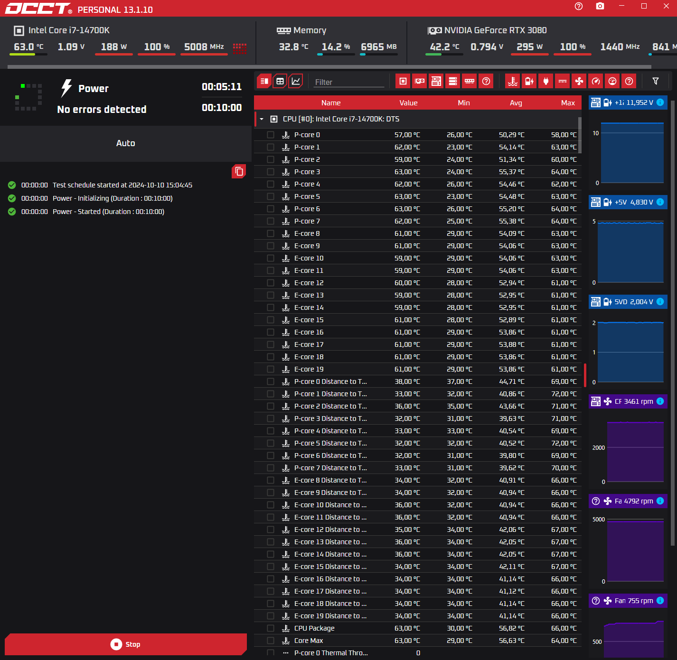The height and width of the screenshot is (660, 677).
Task: Tick the checkbox for the Core Max row
Action: click(271, 641)
